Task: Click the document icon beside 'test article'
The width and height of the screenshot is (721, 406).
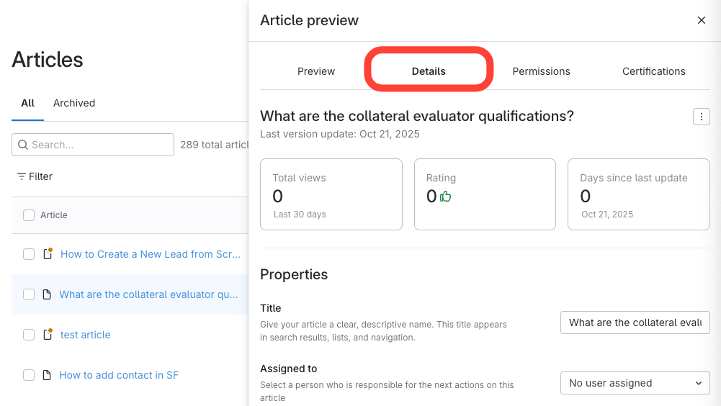Action: [x=48, y=335]
